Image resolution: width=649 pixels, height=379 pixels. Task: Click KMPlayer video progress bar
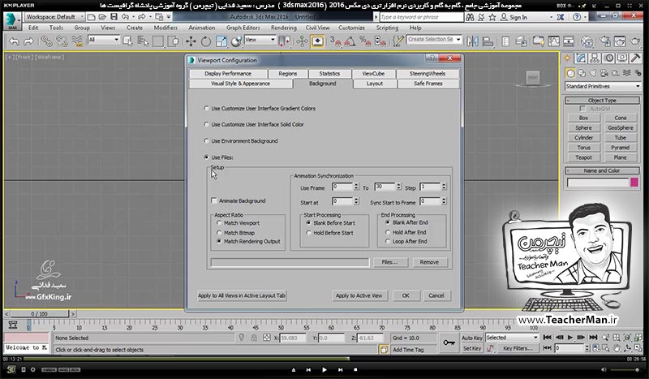(x=324, y=359)
